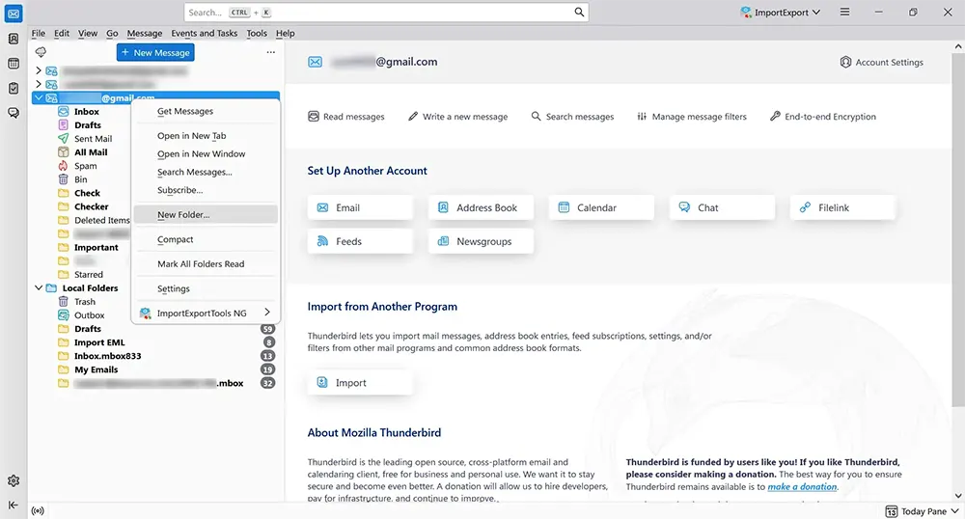Image resolution: width=965 pixels, height=519 pixels.
Task: Click the Get Messages cloud icon
Action: (x=41, y=52)
